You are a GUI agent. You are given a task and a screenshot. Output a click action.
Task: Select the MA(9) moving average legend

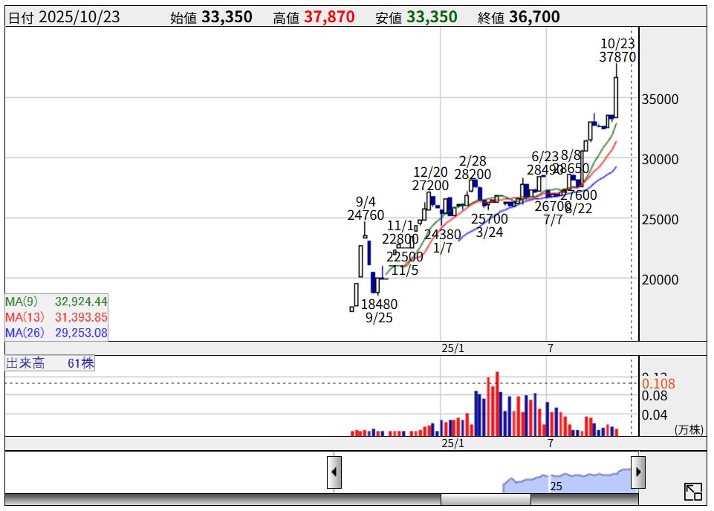click(56, 302)
